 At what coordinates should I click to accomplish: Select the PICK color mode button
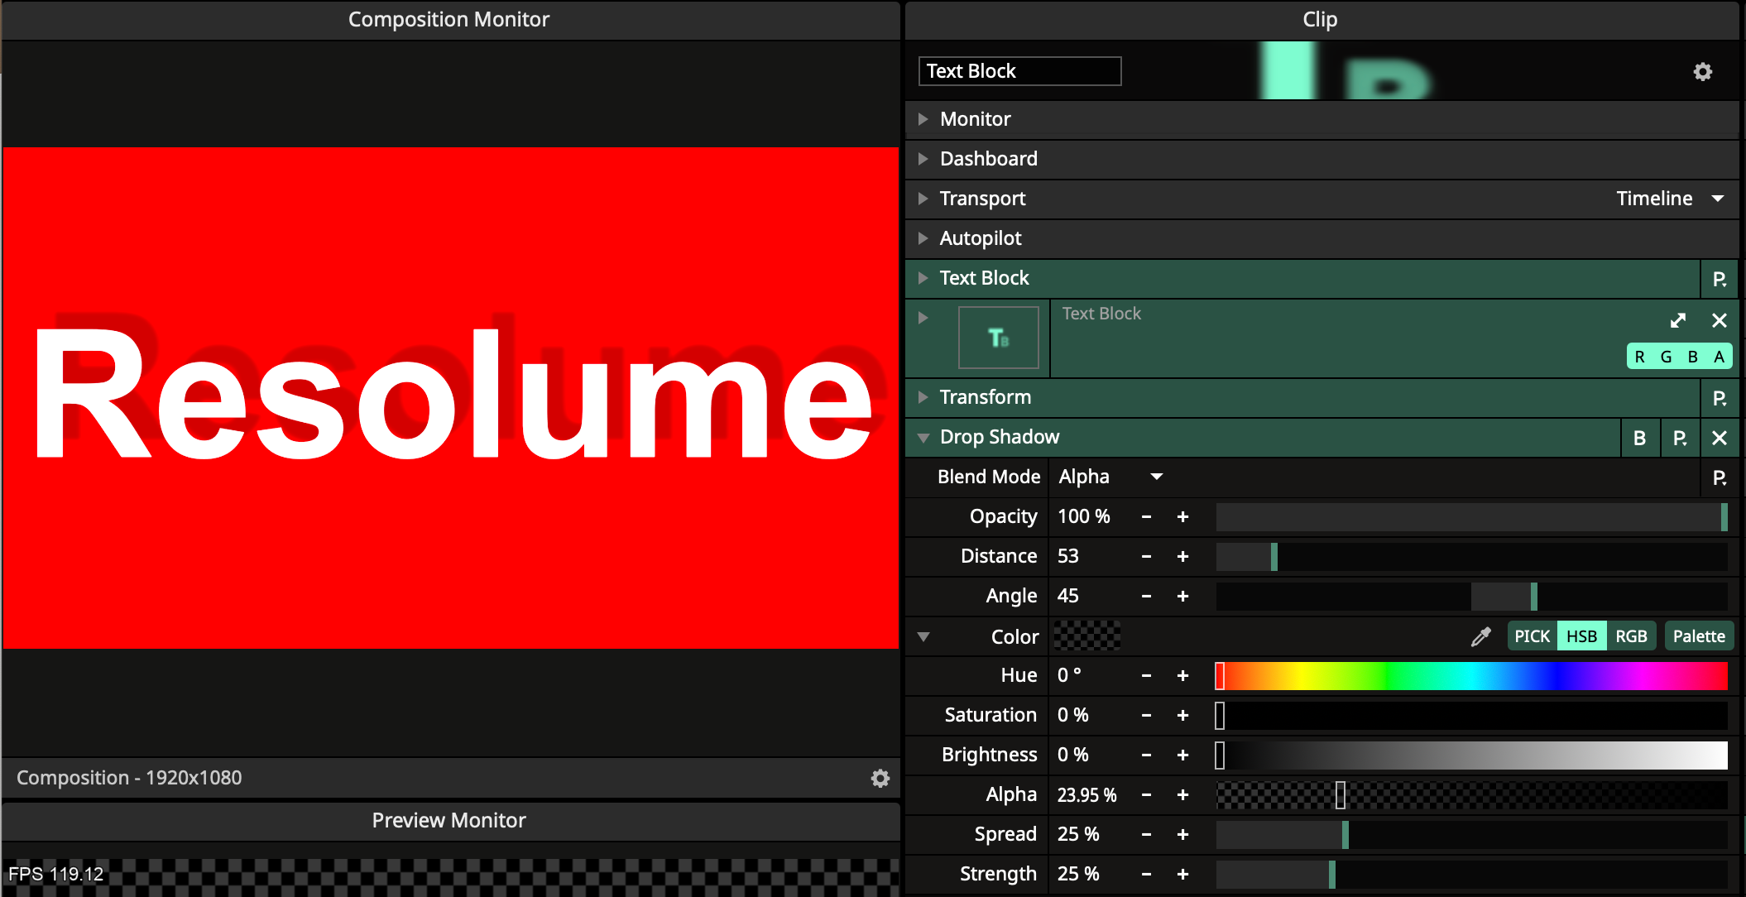1532,636
